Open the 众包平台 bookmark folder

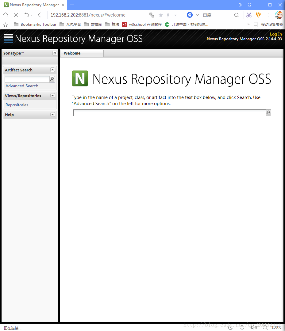click(x=70, y=25)
